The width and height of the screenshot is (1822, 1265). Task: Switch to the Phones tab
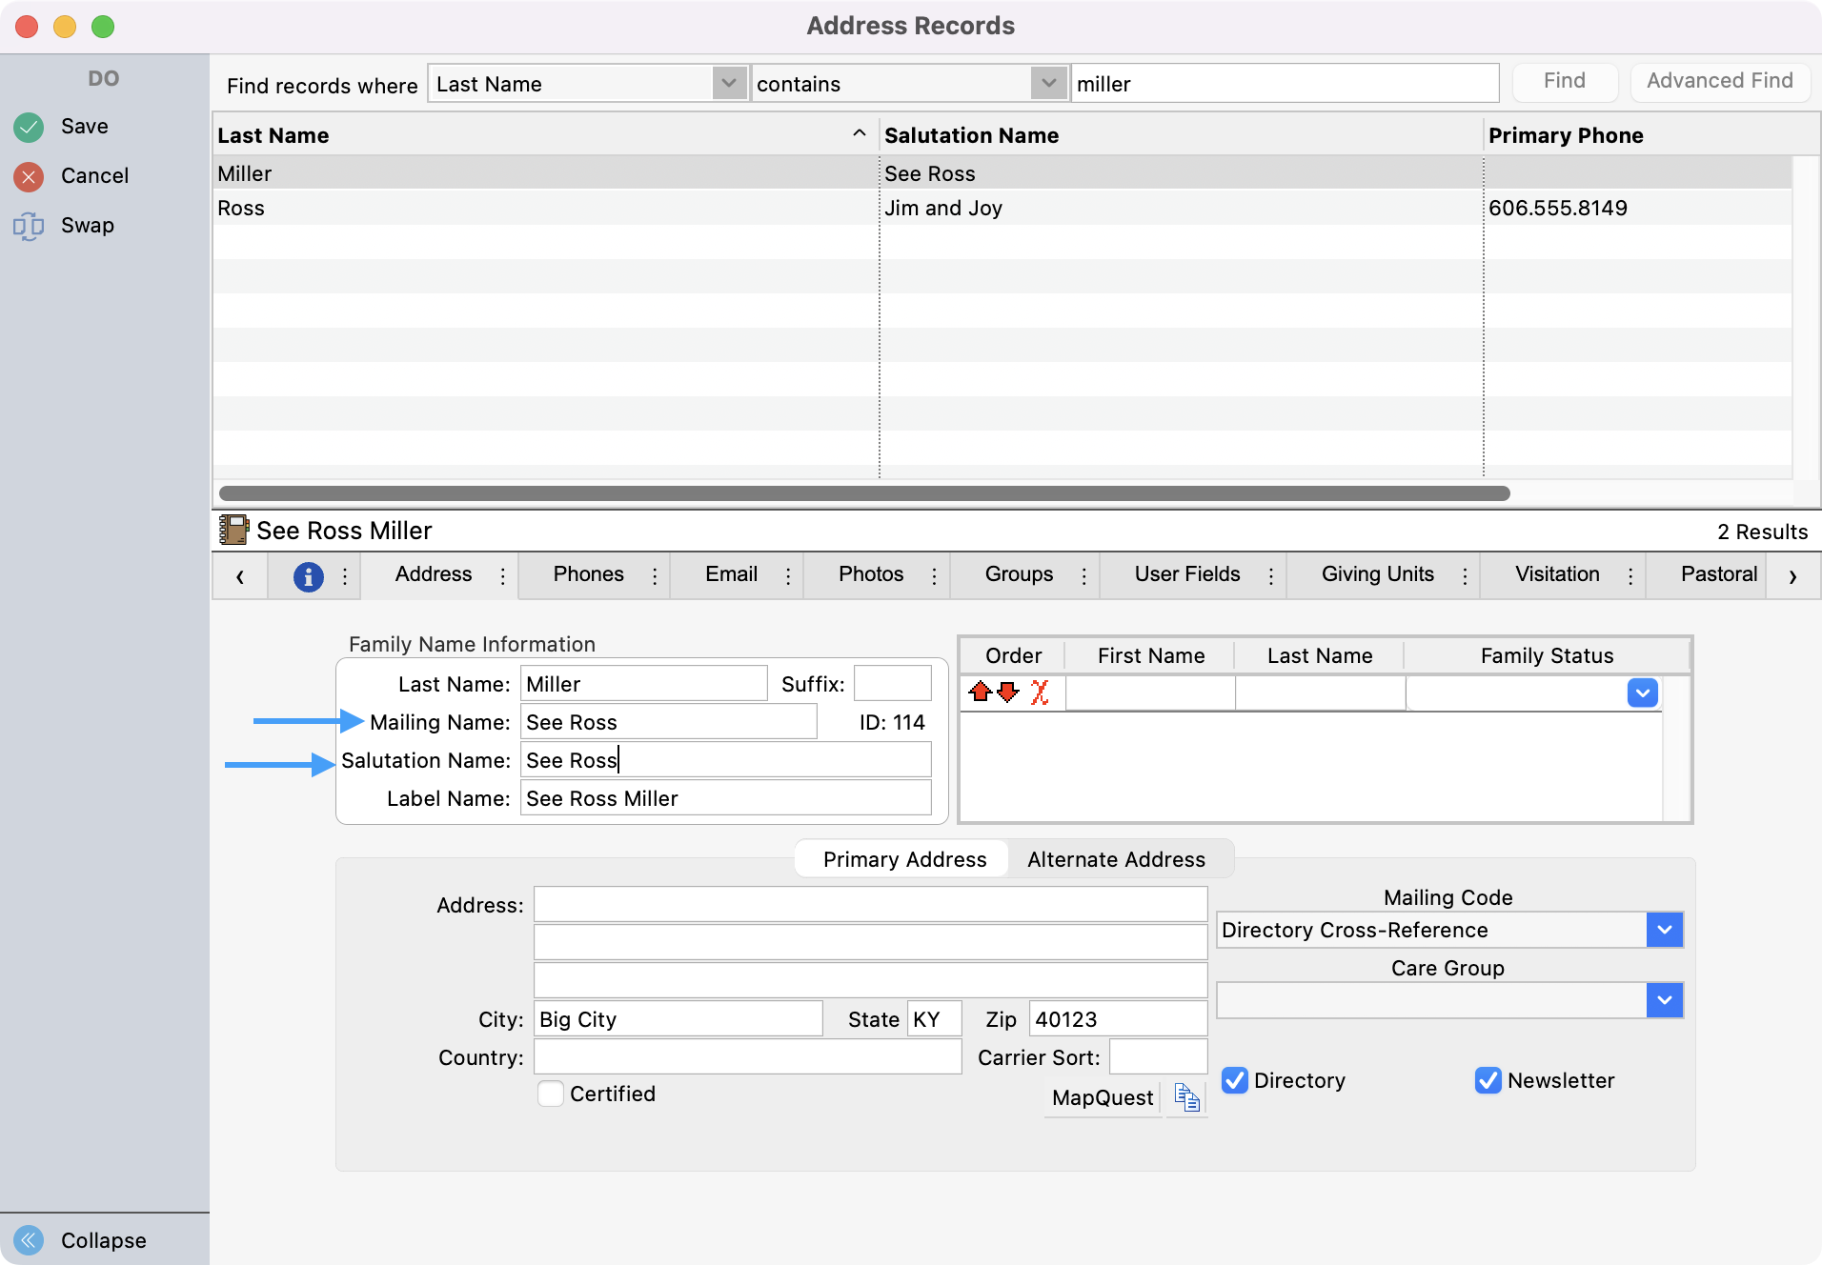click(x=588, y=574)
